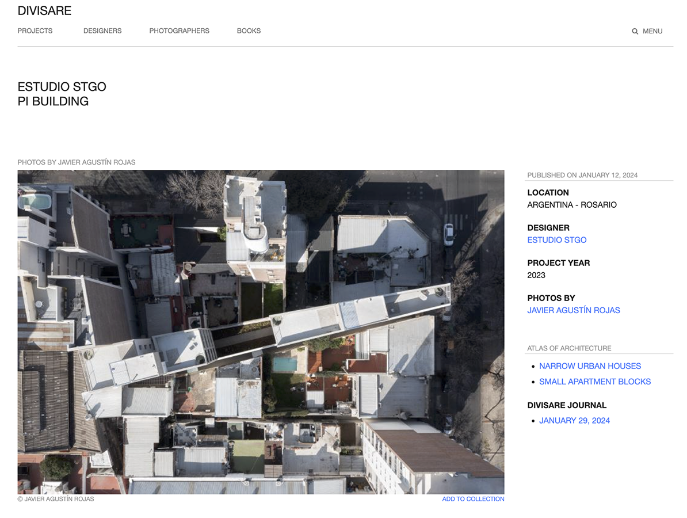Go to DIVISARE home logo
Viewport: 687px width, 518px height.
coord(44,10)
